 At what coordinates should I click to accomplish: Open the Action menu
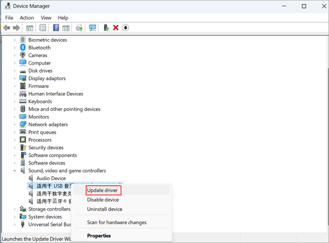tap(27, 18)
